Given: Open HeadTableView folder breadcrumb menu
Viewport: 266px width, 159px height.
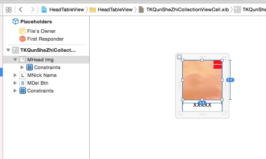Looking at the screenshot, I should point(115,10).
